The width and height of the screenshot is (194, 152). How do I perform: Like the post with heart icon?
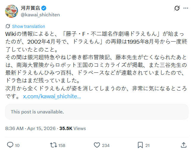click(97, 145)
